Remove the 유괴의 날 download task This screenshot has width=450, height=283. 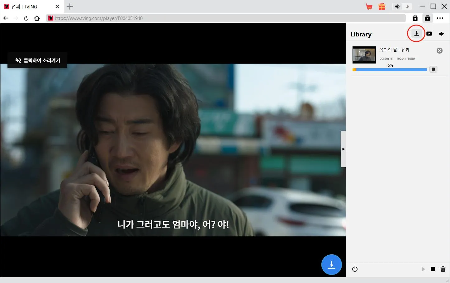coord(439,51)
